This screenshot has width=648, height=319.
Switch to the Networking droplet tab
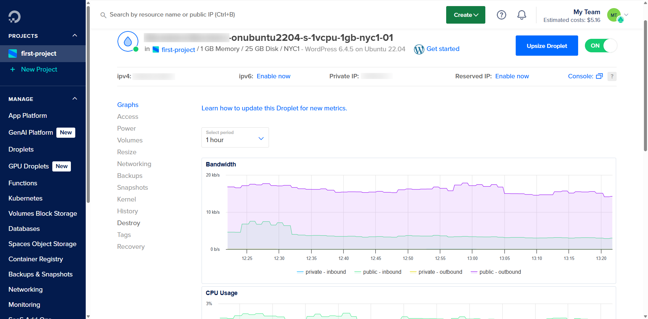[x=134, y=164]
